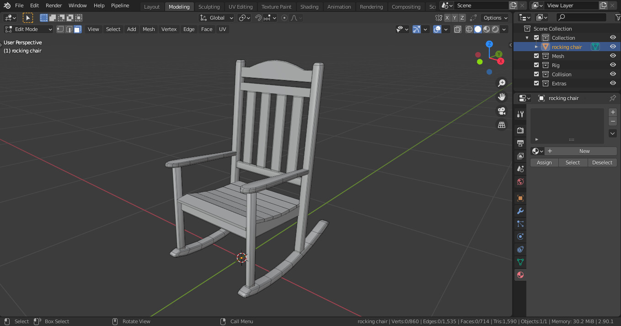Open World Properties in the sidebar
The image size is (621, 326).
520,181
